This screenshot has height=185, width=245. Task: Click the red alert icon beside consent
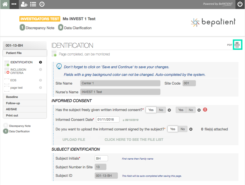(x=205, y=110)
